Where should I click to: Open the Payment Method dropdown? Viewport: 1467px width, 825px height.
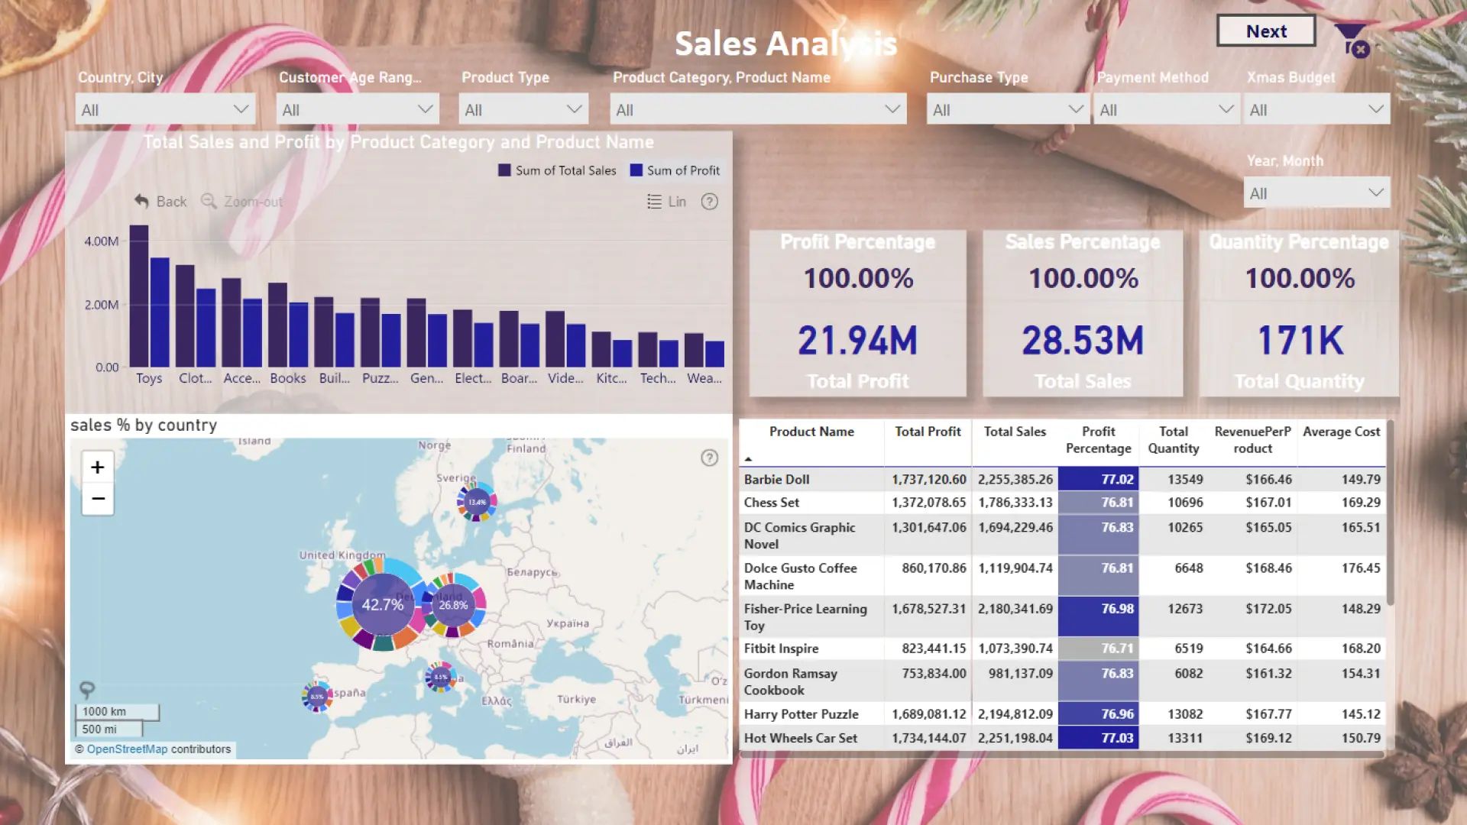[1166, 109]
